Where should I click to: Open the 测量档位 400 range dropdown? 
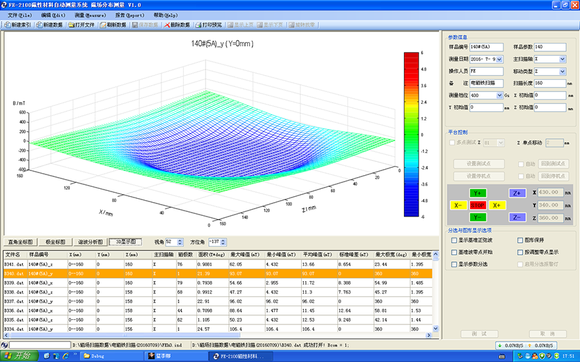click(500, 95)
